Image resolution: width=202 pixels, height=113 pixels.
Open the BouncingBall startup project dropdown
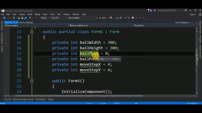(83, 18)
